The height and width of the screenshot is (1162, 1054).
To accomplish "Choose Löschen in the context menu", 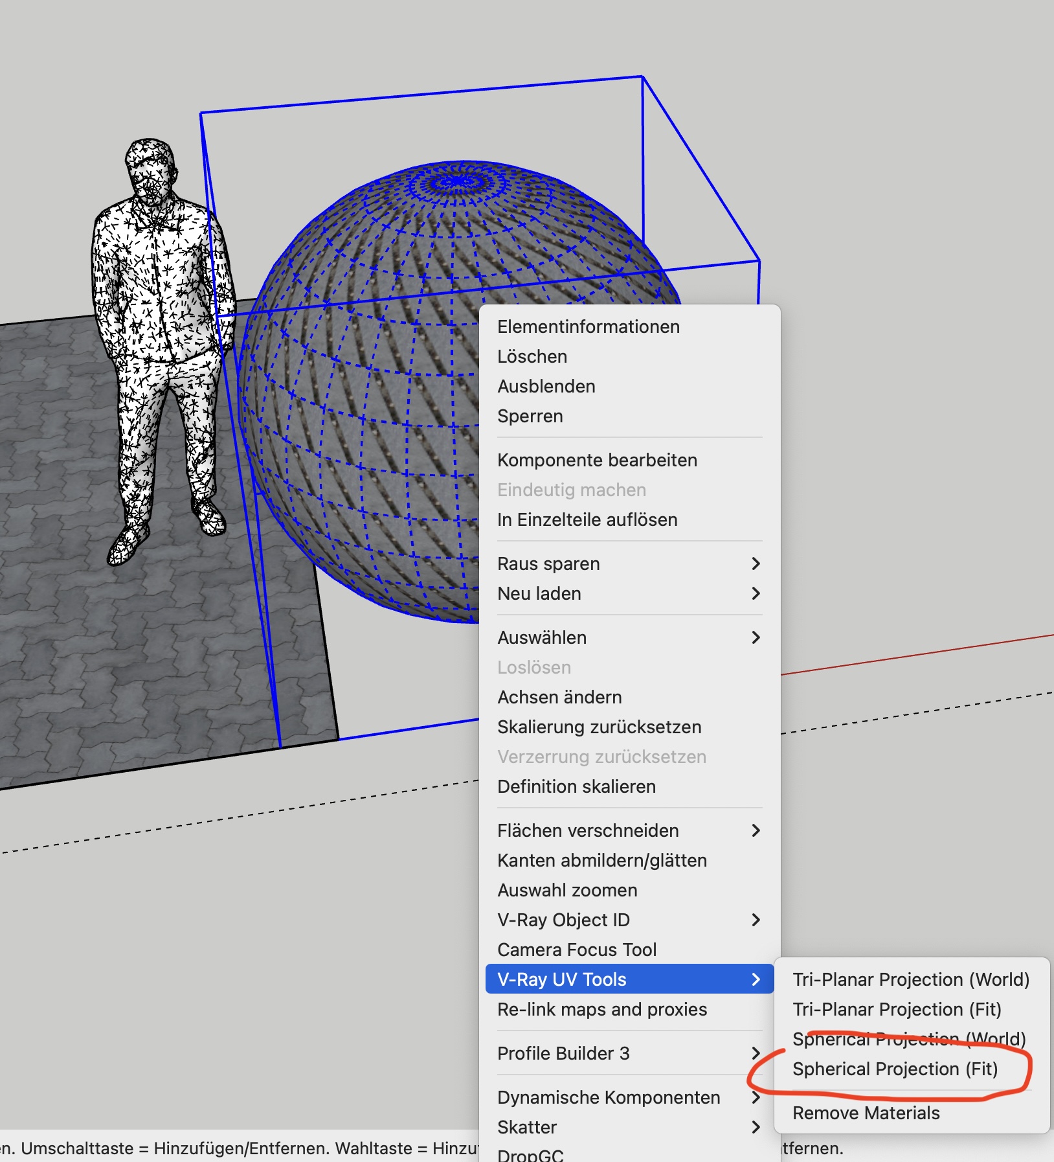I will (532, 356).
